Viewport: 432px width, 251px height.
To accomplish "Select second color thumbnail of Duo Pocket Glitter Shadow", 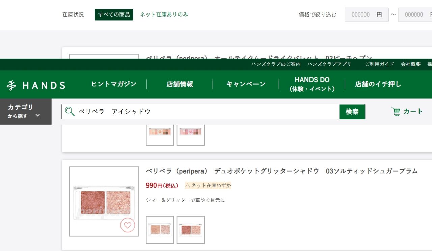I will pyautogui.click(x=190, y=230).
